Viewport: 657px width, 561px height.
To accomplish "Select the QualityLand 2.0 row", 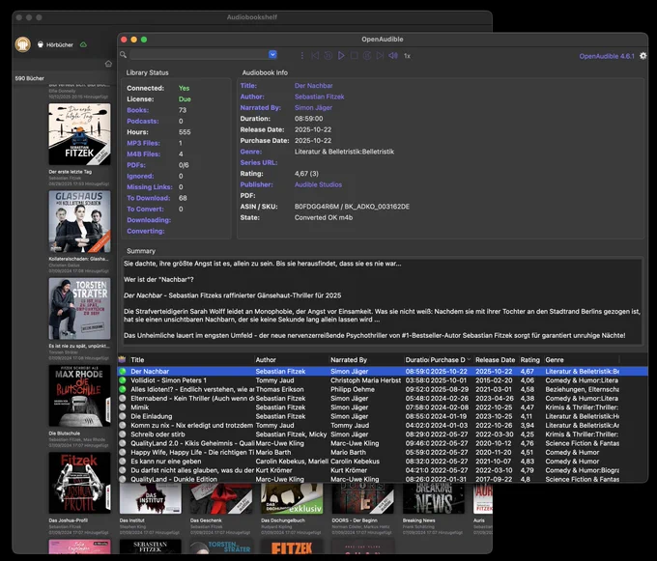I will (383, 443).
